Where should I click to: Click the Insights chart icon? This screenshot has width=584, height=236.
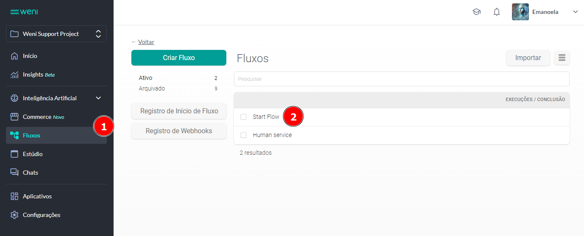tap(14, 75)
